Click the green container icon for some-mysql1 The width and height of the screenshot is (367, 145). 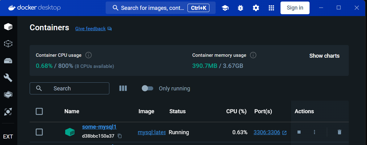tap(70, 132)
